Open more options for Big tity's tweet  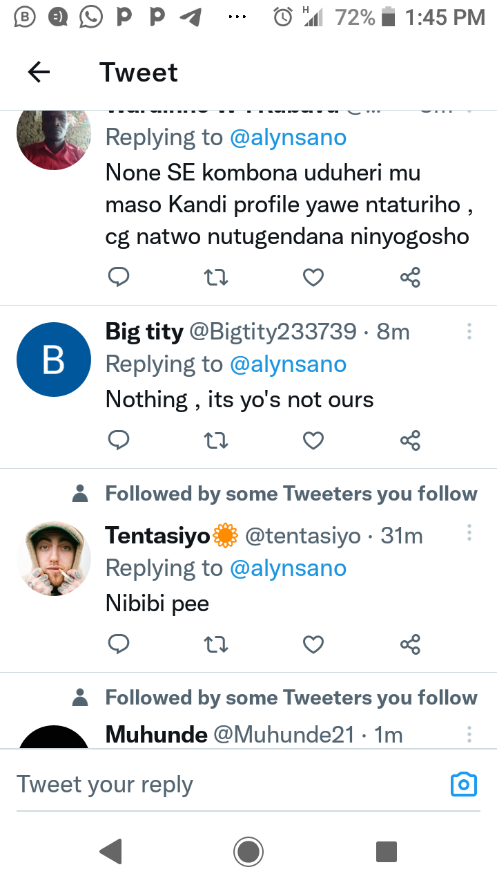469,332
